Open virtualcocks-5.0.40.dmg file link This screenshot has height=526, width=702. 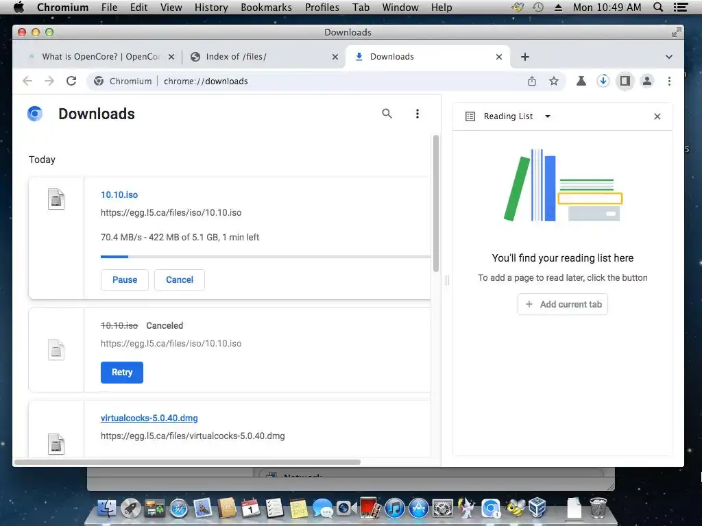[x=149, y=418]
